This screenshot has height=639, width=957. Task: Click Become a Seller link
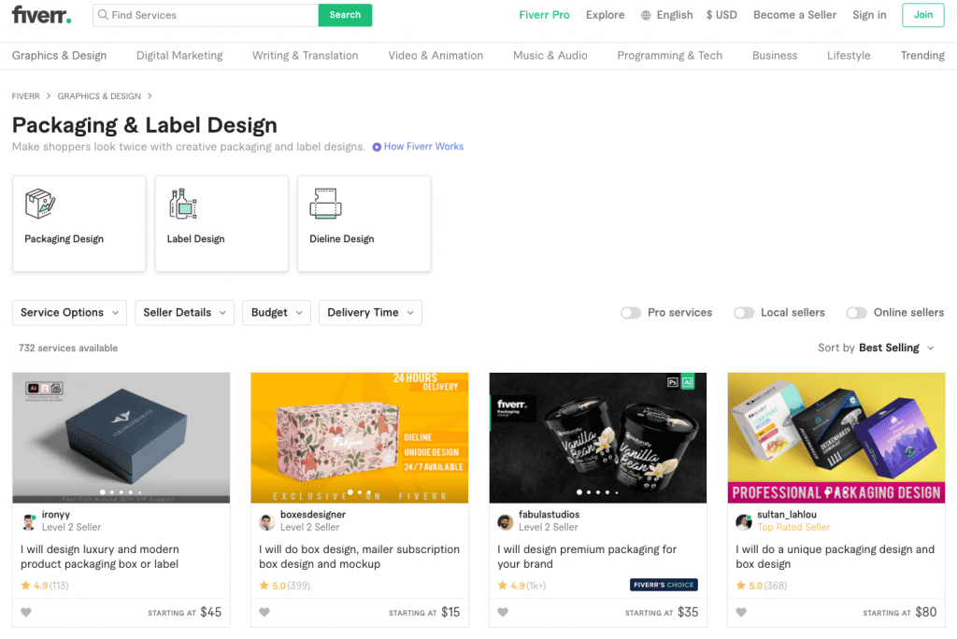tap(794, 15)
